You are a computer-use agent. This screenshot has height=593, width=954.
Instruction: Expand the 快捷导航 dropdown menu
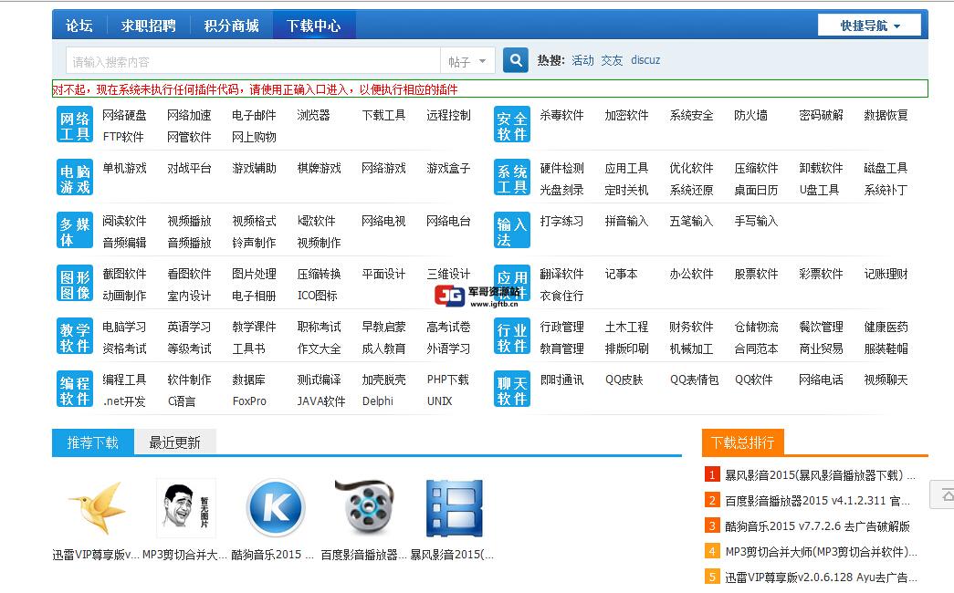pos(869,26)
